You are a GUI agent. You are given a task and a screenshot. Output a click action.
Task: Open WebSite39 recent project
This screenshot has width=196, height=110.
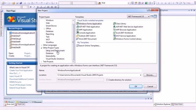click(x=15, y=48)
